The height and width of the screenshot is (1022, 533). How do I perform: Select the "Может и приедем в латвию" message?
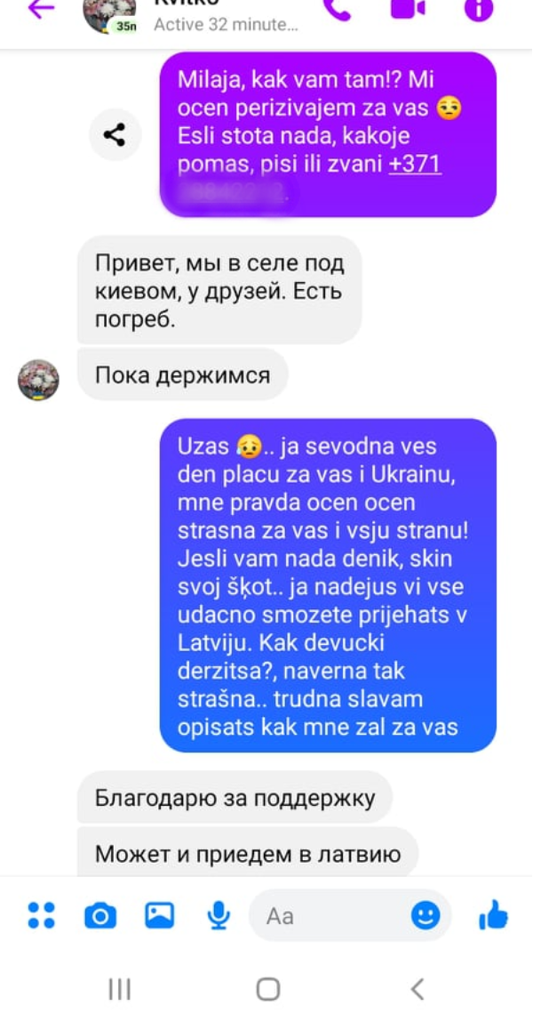(x=248, y=852)
